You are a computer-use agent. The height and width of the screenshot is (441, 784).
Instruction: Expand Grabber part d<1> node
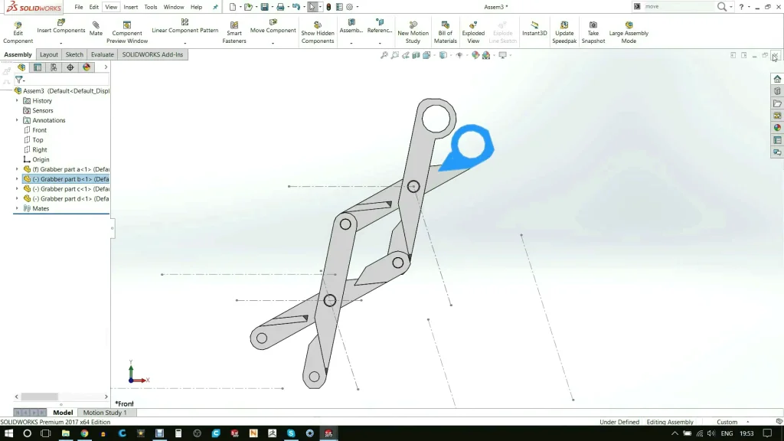coord(17,198)
